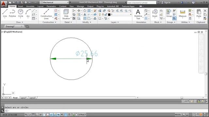Click the black layer color swatch
The image size is (209, 117).
pos(109,14)
